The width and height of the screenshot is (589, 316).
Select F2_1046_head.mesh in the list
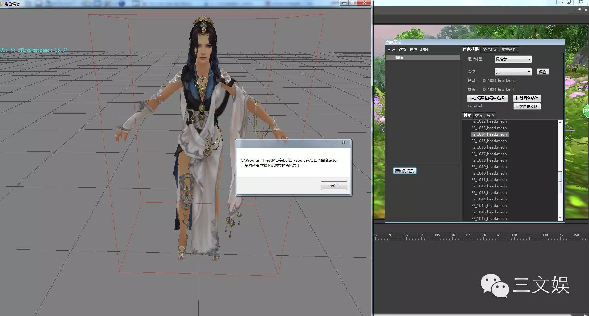click(x=489, y=212)
